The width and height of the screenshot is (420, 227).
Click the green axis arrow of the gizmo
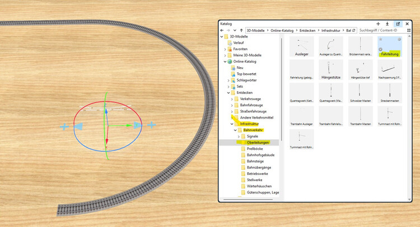[x=129, y=125]
